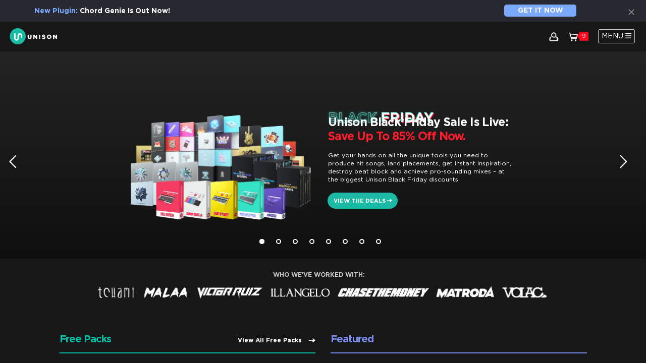Viewport: 646px width, 363px height.
Task: Switch to the Free Packs section
Action: pos(85,339)
